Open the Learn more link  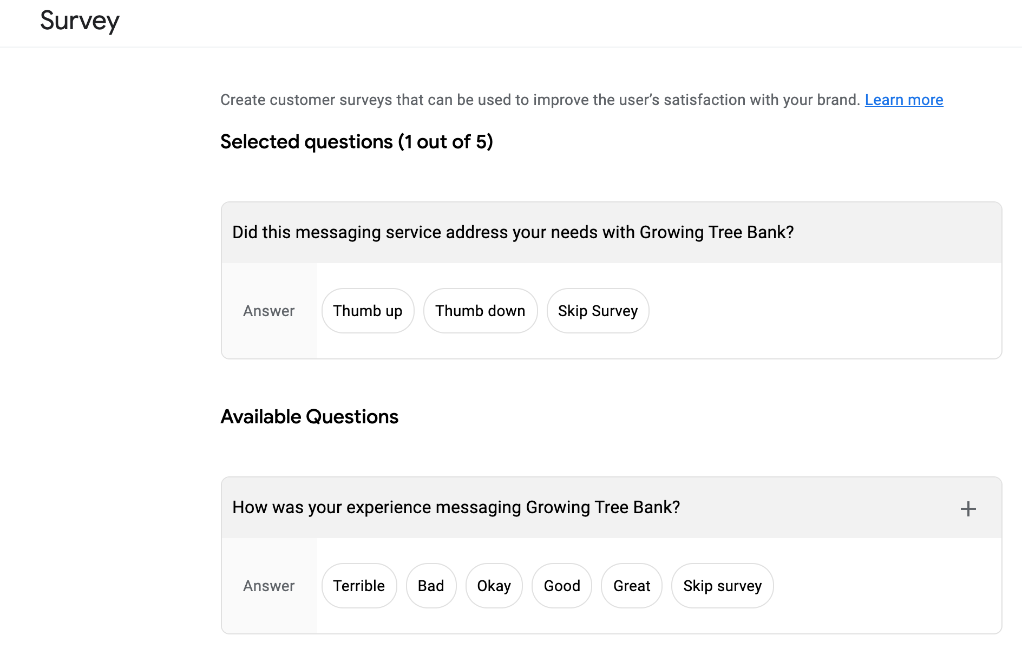(x=903, y=100)
